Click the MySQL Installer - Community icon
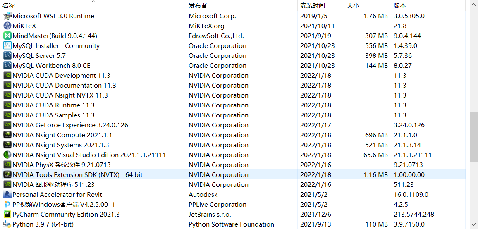 pos(7,46)
